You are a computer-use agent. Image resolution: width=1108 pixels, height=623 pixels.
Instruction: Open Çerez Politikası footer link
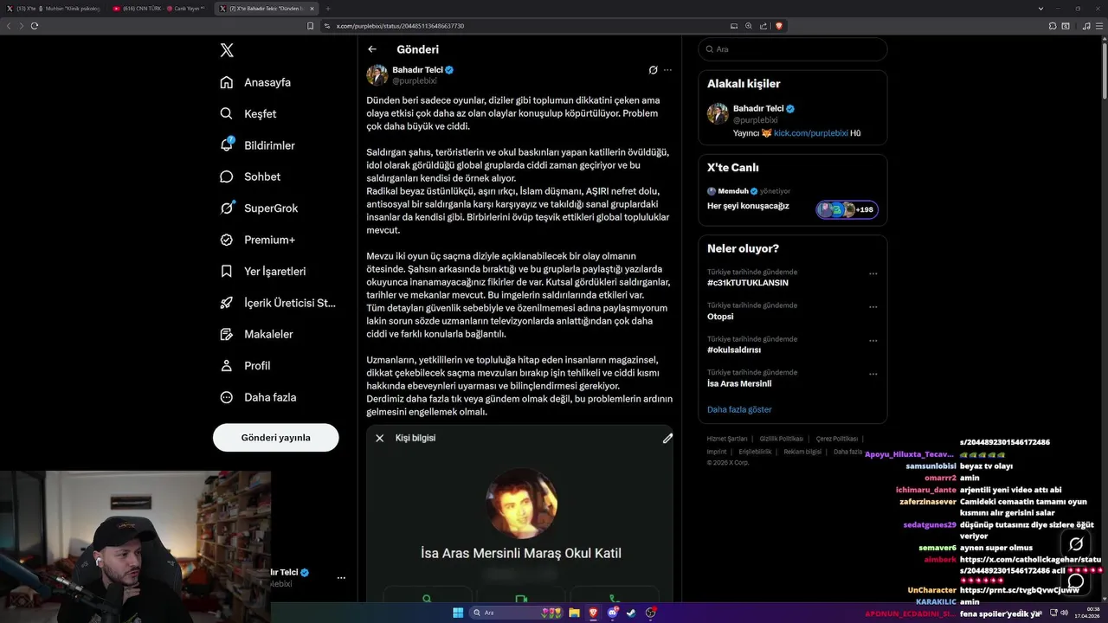pos(837,439)
